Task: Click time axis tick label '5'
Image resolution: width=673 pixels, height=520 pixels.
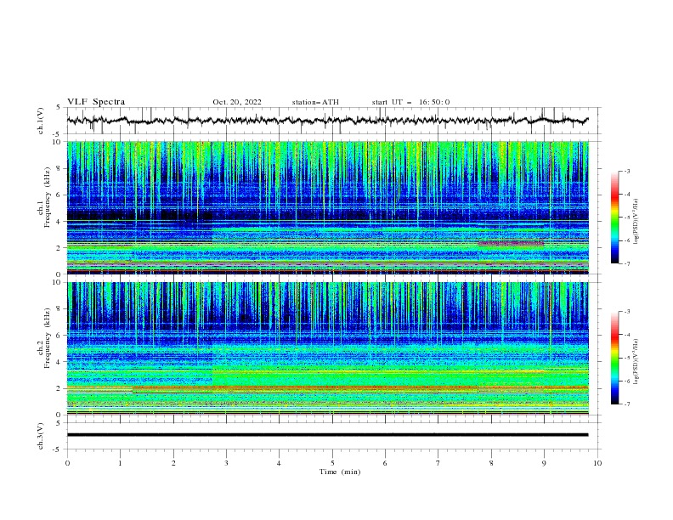Action: pos(332,463)
